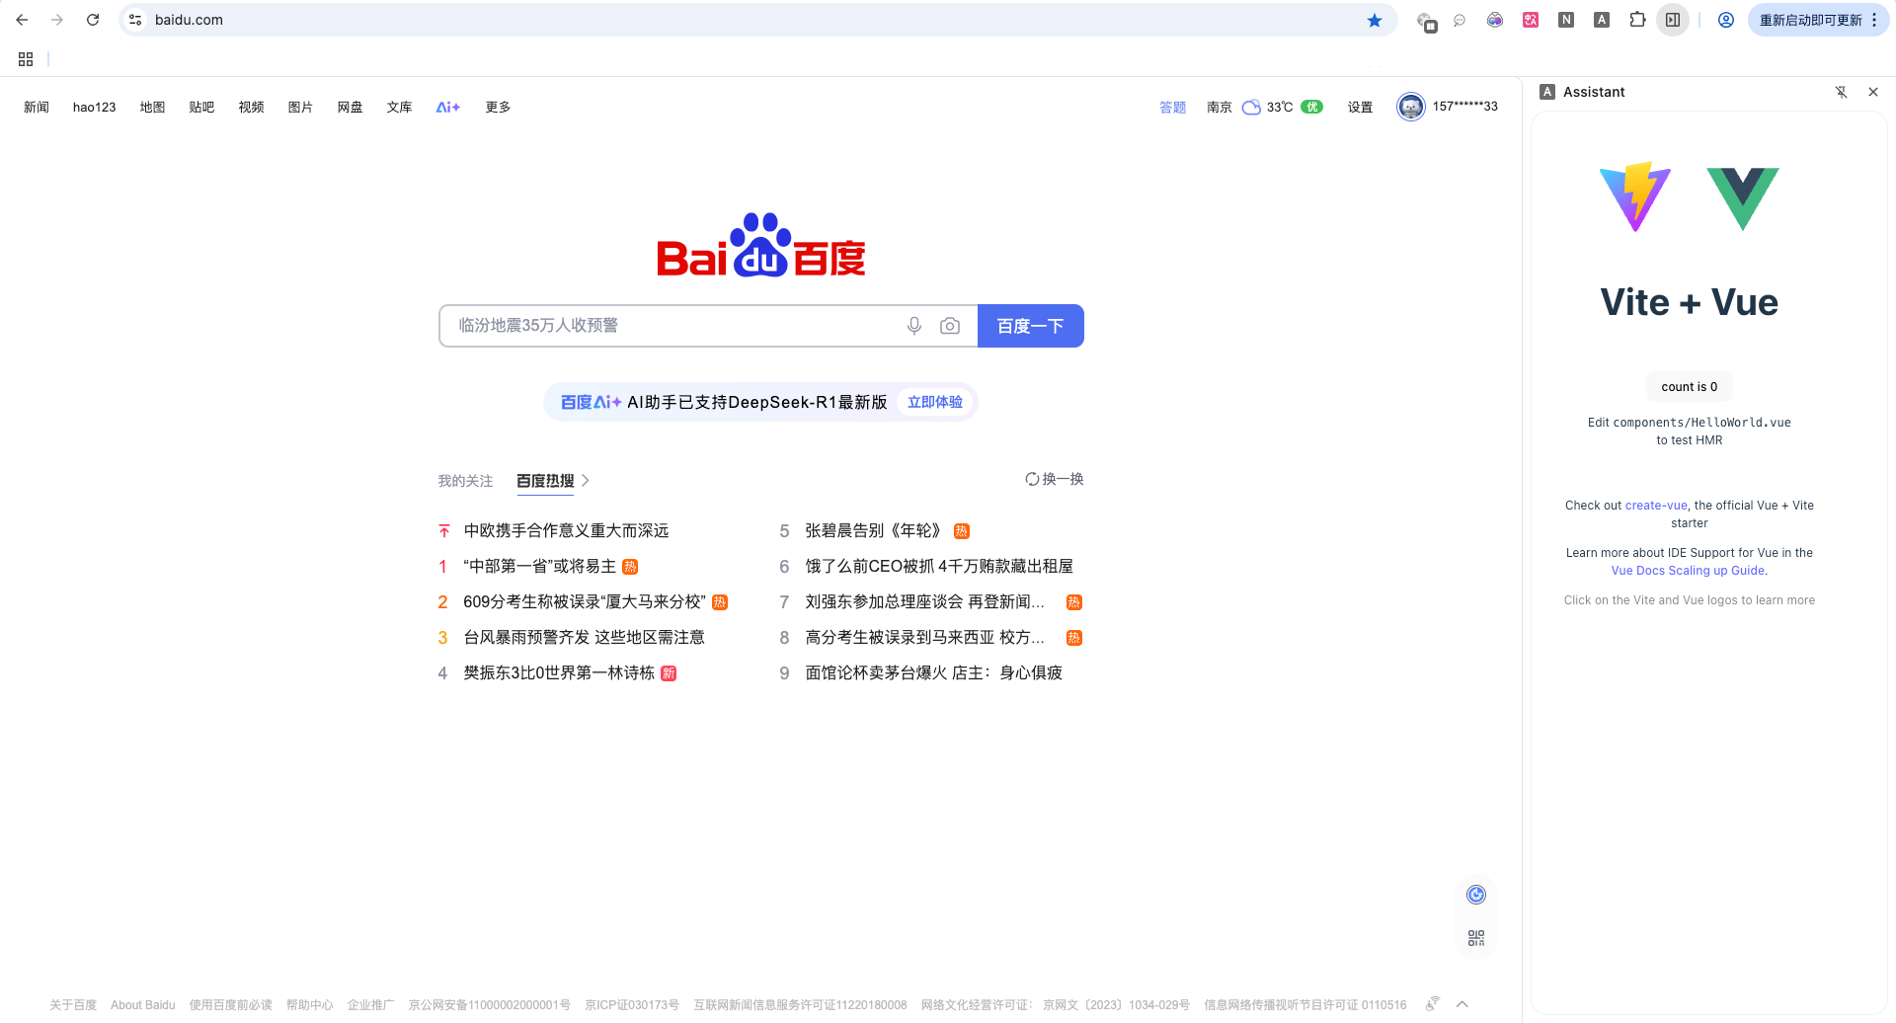Click the user avatar icon
The width and height of the screenshot is (1896, 1023).
[1411, 107]
